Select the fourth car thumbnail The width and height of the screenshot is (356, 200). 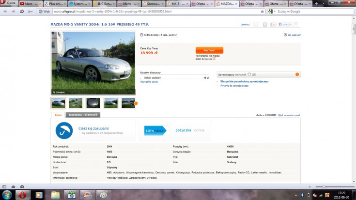(111, 103)
